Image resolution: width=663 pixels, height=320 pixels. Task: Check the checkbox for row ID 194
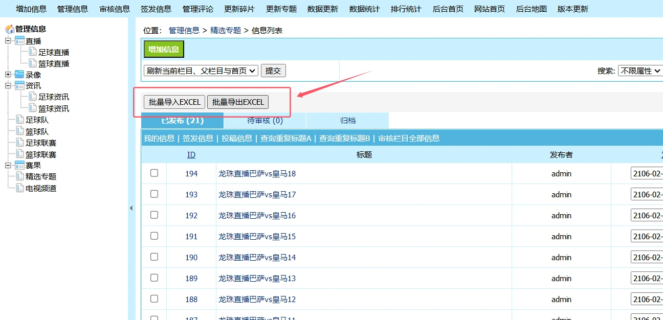(x=154, y=173)
